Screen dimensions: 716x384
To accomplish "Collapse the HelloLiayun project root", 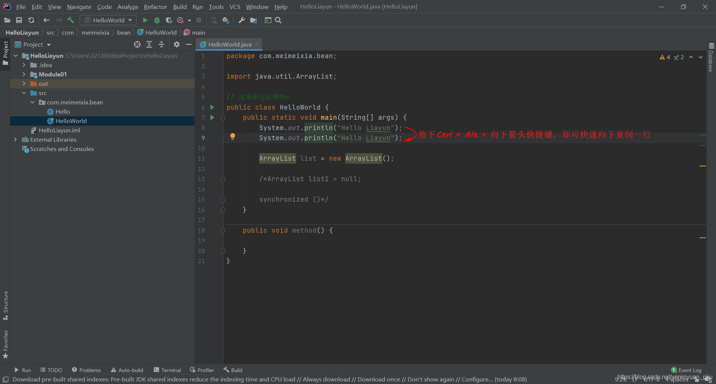I will pyautogui.click(x=16, y=56).
